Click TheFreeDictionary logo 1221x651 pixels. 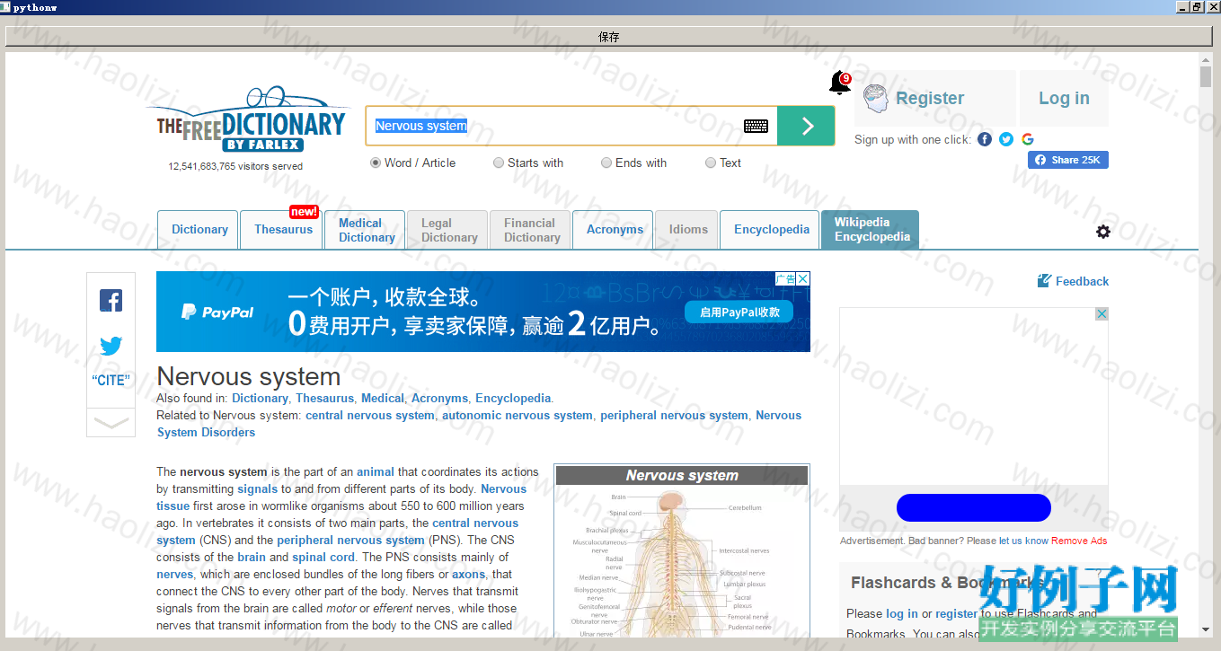pyautogui.click(x=251, y=120)
